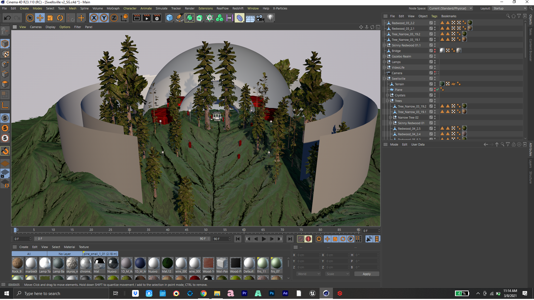This screenshot has width=534, height=300.
Task: Expand the Narrow Tree 02 group
Action: tap(390, 117)
